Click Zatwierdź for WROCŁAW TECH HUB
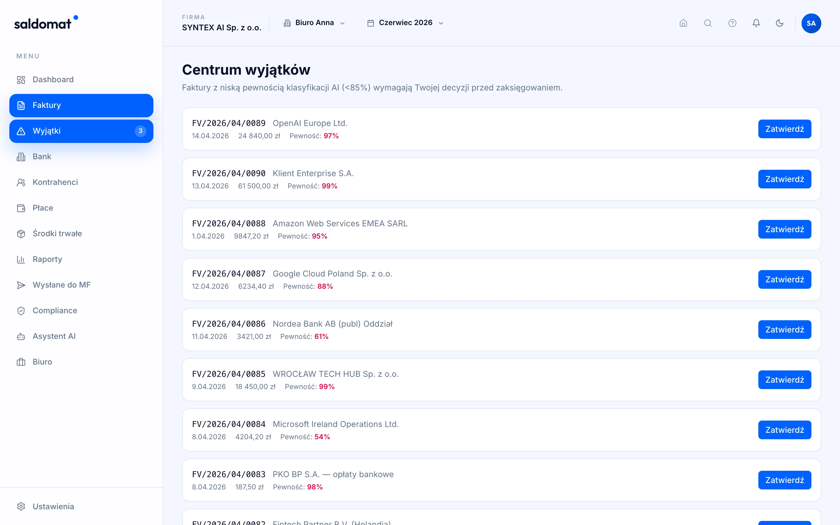 785,380
